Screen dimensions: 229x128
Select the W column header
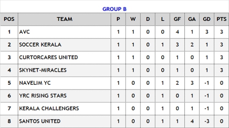point(133,19)
